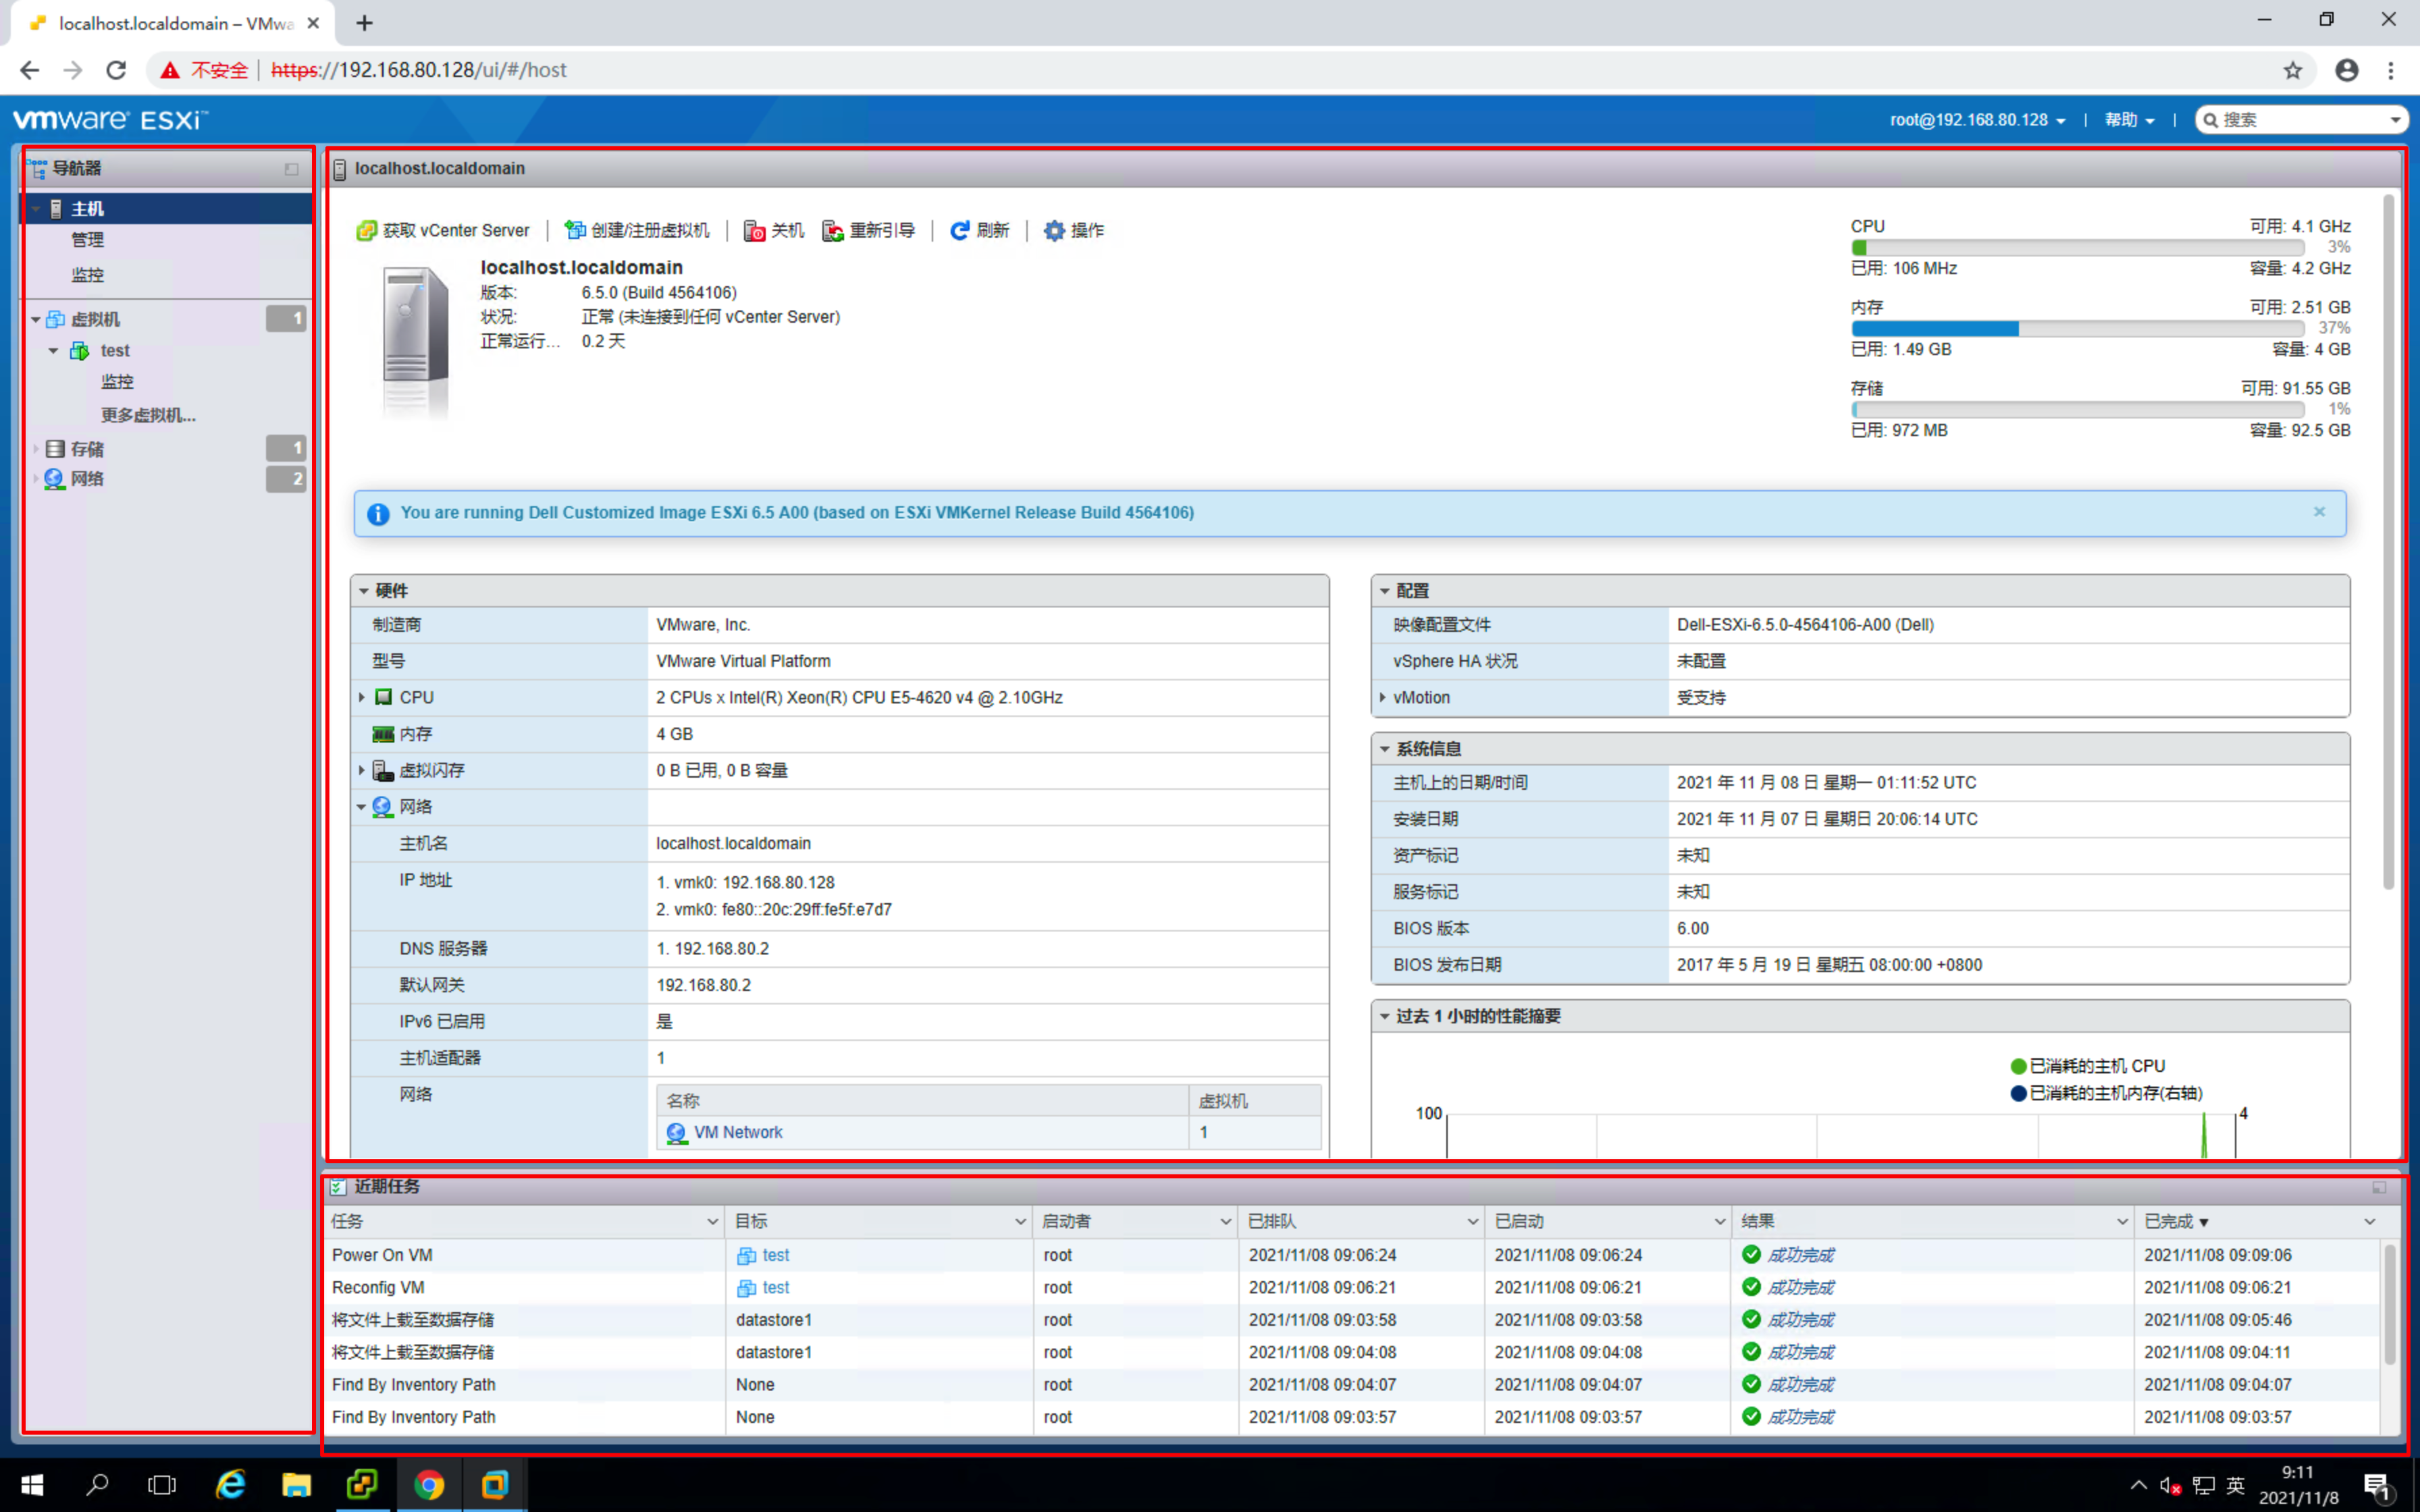Collapse the Hardware section
2420x1512 pixels.
click(365, 591)
